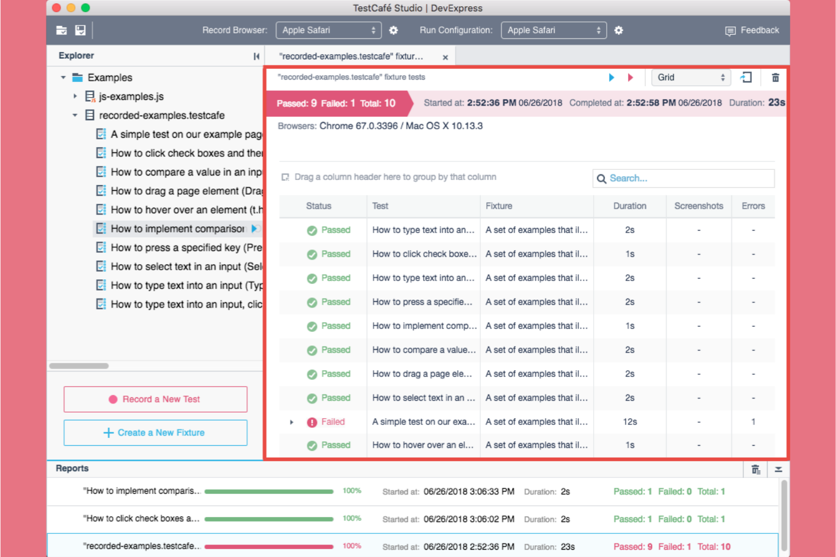Click the 'How to hover over an el...' grid cell
This screenshot has width=836, height=557.
[424, 445]
